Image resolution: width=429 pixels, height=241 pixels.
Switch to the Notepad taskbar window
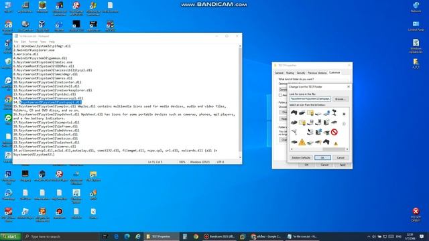pos(302,236)
